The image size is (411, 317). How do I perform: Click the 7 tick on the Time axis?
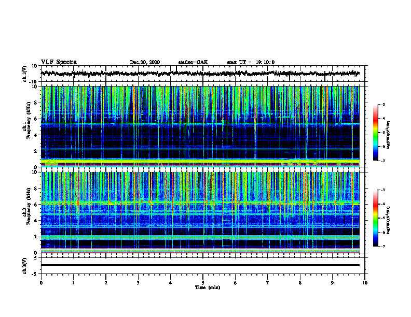click(268, 283)
